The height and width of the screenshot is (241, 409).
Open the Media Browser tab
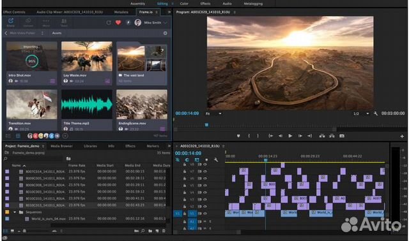tap(61, 146)
